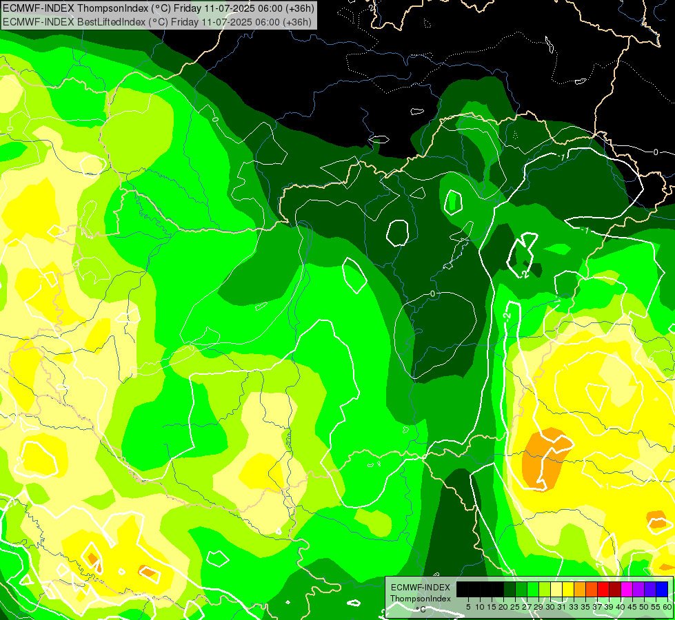The height and width of the screenshot is (620, 675).
Task: Click the ThompsonIndex label in the legend box
Action: click(x=421, y=599)
